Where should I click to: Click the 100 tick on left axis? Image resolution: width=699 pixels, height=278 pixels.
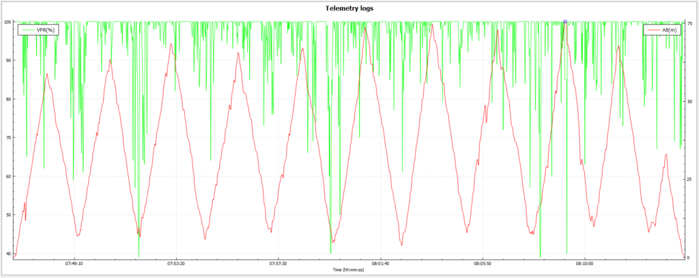tap(8, 22)
